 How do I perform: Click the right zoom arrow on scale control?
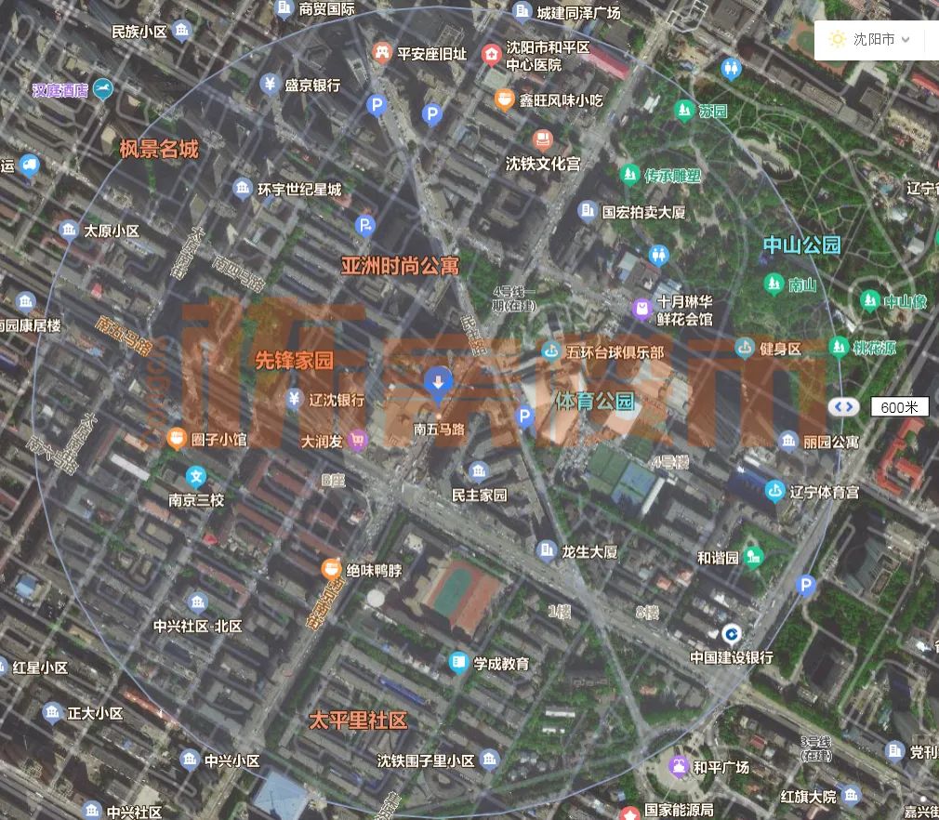pos(850,406)
